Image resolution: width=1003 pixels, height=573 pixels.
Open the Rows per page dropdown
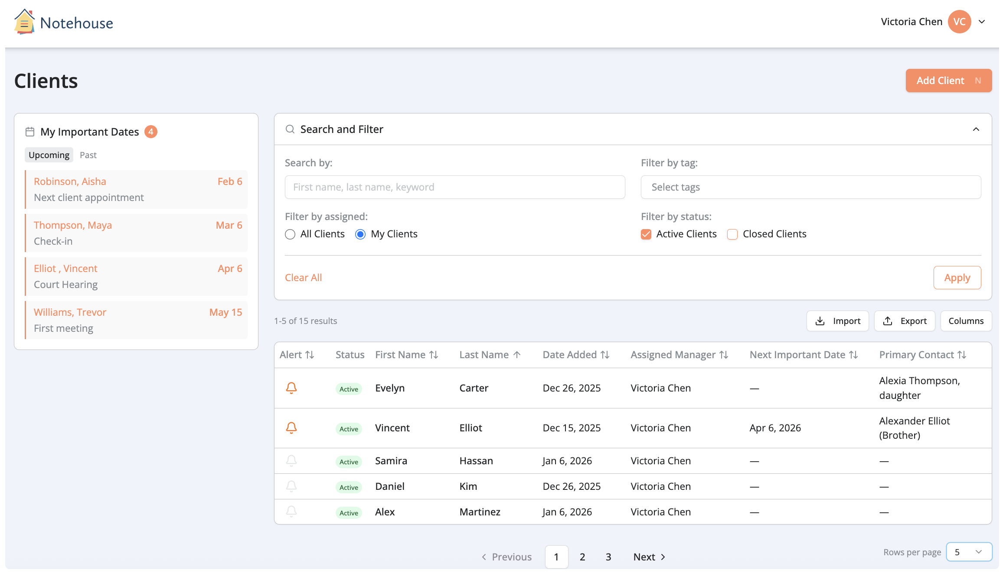tap(969, 552)
